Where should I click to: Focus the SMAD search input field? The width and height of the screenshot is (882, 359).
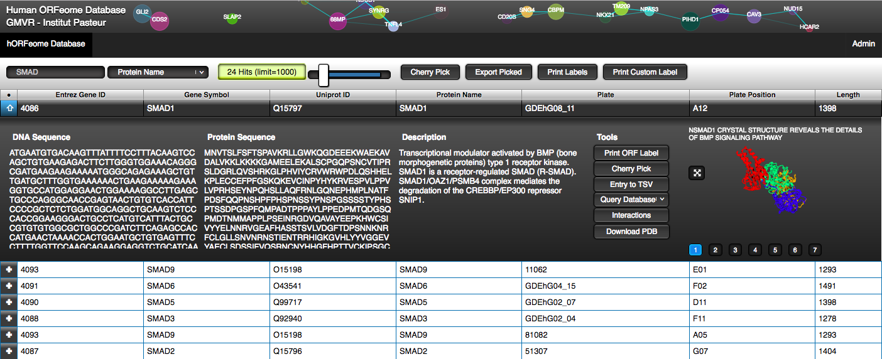[55, 72]
